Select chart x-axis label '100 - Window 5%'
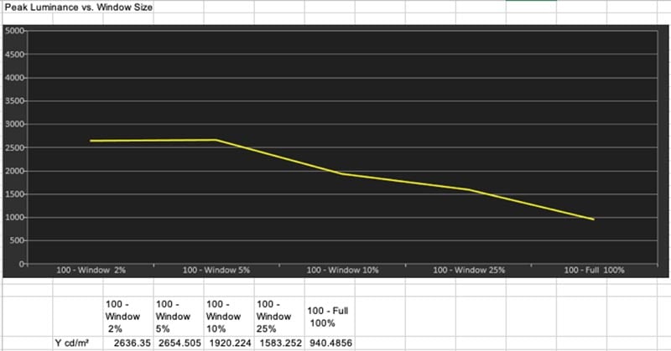The image size is (671, 351). coord(215,271)
